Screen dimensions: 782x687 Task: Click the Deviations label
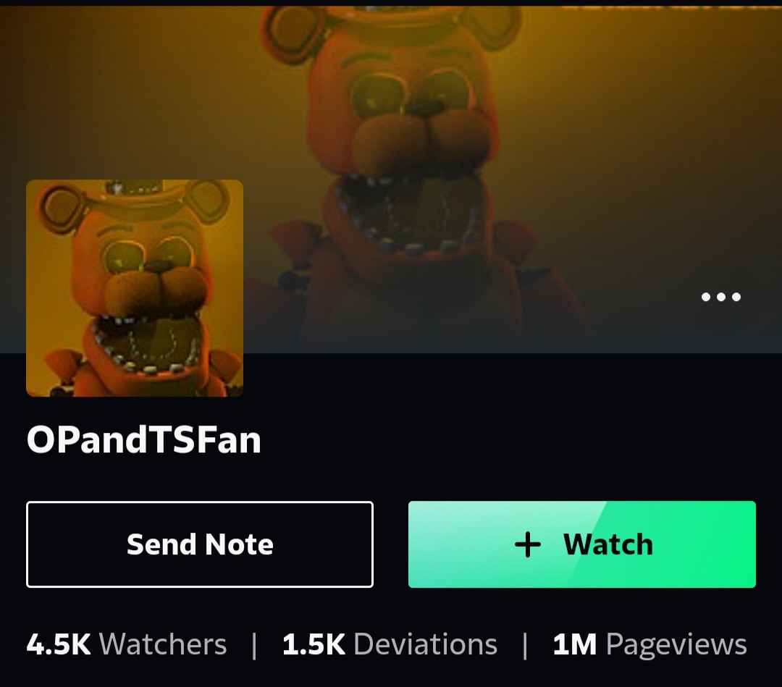[426, 644]
